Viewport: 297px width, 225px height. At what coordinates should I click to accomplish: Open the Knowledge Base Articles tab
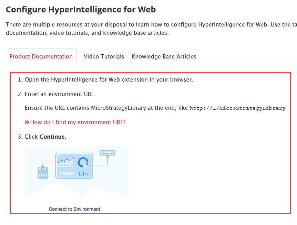point(164,56)
